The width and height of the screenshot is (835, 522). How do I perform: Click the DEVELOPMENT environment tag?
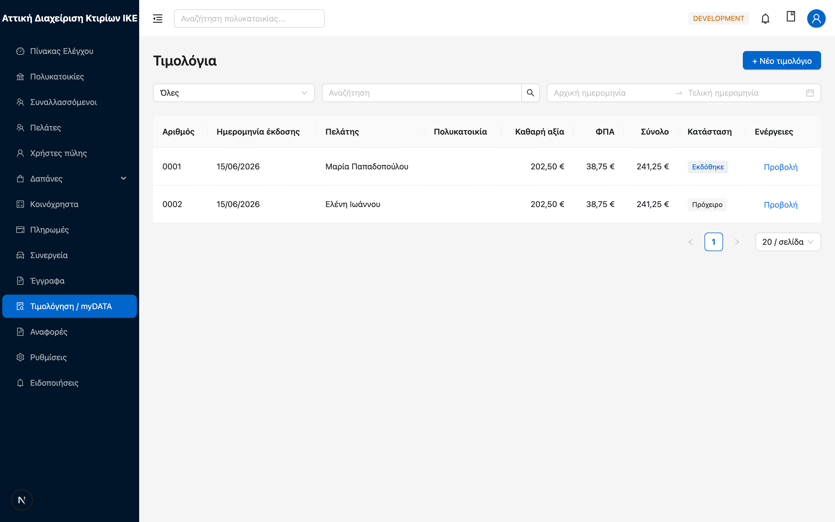pyautogui.click(x=718, y=19)
